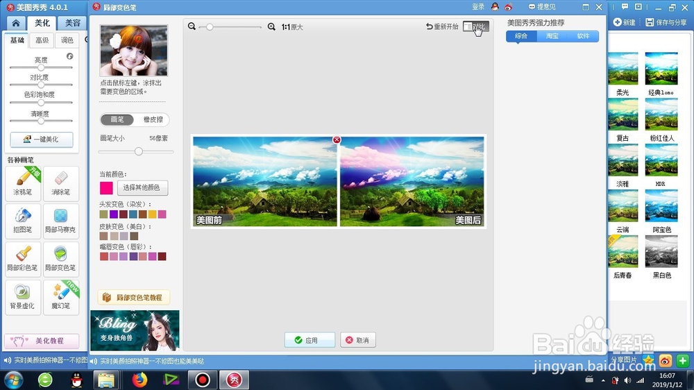Select the 背景虚化 background blur tool
694x390 pixels.
click(23, 296)
